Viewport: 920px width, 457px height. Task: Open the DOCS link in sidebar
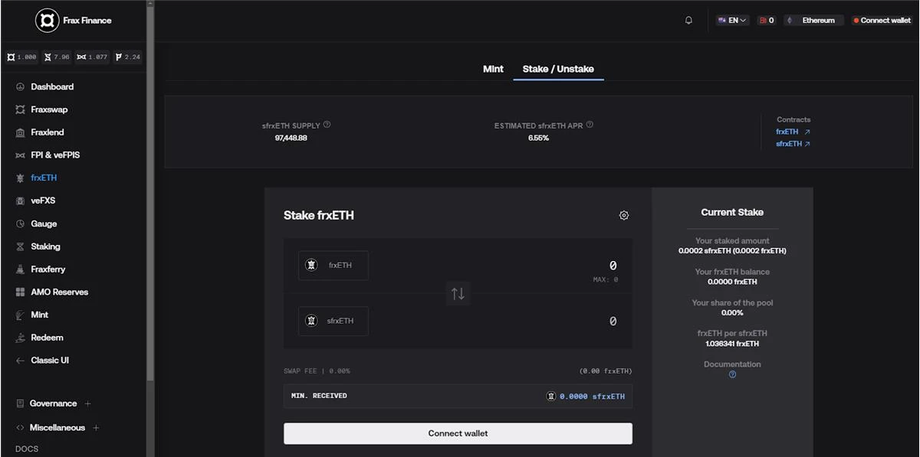tap(27, 449)
